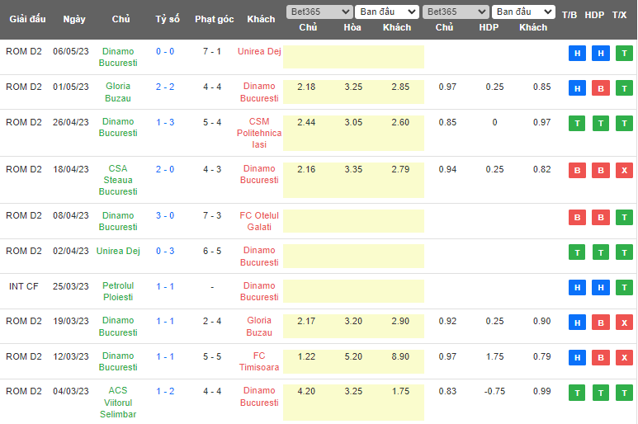Click the green T/B badge in the 04/03/23 row

[x=577, y=393]
